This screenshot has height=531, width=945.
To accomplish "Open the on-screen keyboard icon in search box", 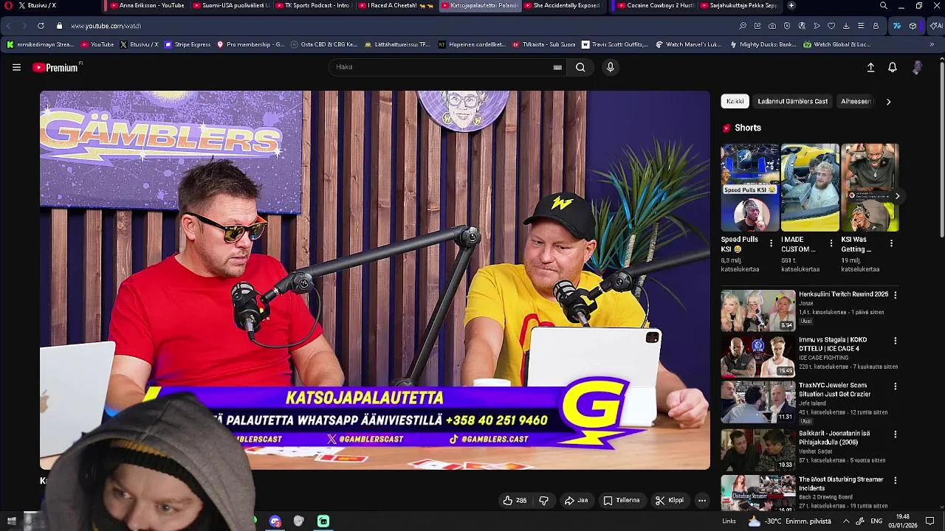I will (x=557, y=67).
